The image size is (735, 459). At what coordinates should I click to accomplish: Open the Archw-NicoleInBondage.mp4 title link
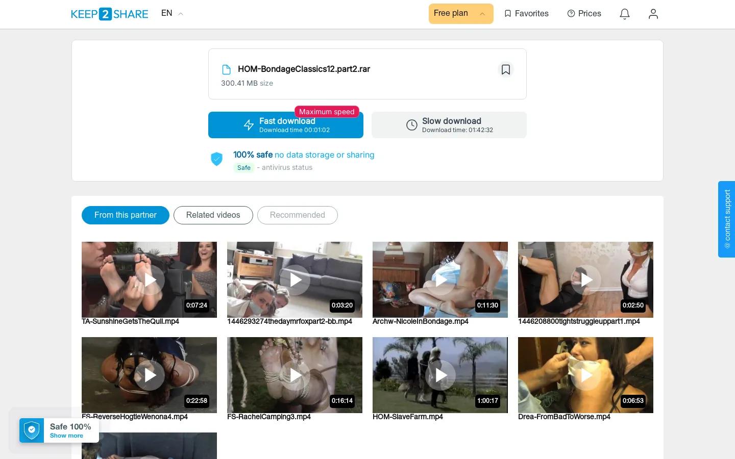click(x=421, y=321)
